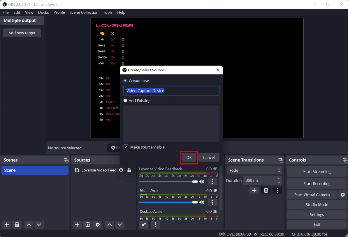The width and height of the screenshot is (348, 237).
Task: Remove the selected source with trash icon
Action: click(x=87, y=225)
